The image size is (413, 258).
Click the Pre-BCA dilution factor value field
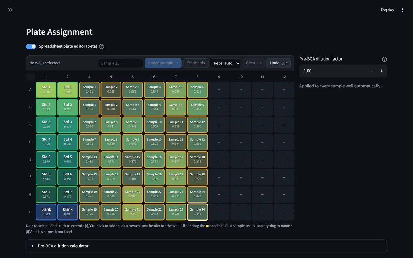coord(332,71)
